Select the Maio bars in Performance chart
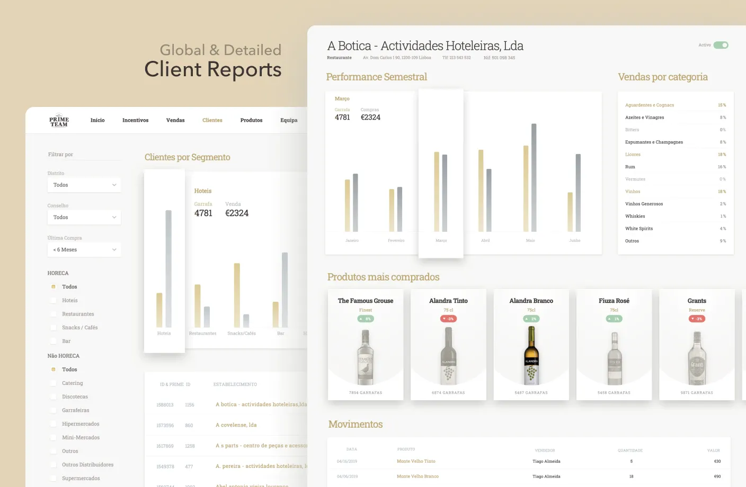Image resolution: width=746 pixels, height=487 pixels. coord(530,178)
